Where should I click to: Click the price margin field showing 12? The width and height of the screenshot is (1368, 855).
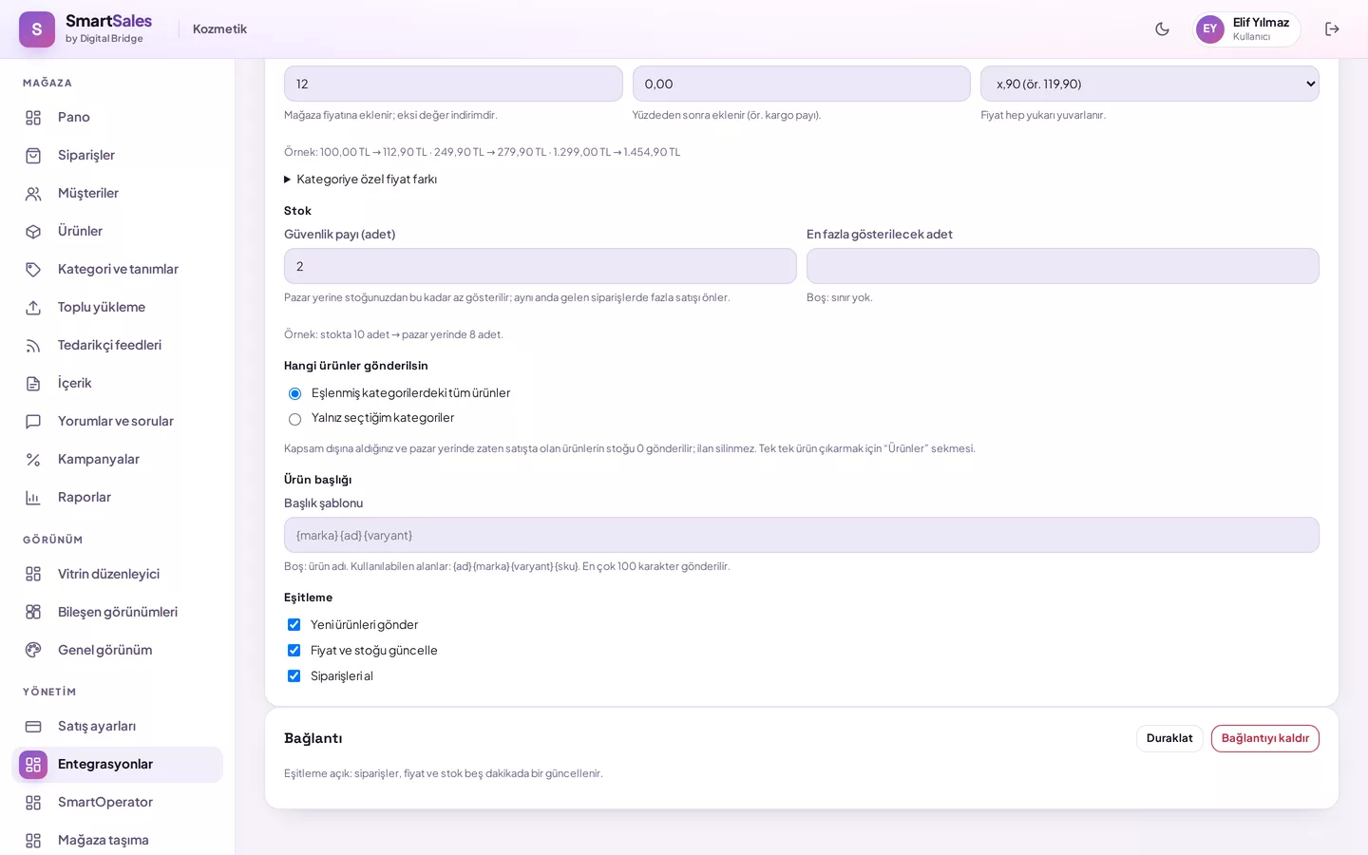[453, 84]
